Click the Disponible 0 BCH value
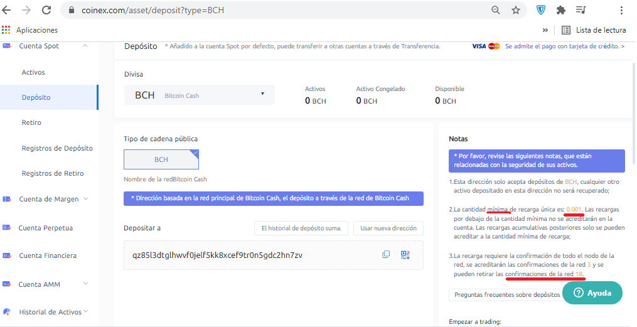Screen dimensions: 637x327 click(x=446, y=101)
